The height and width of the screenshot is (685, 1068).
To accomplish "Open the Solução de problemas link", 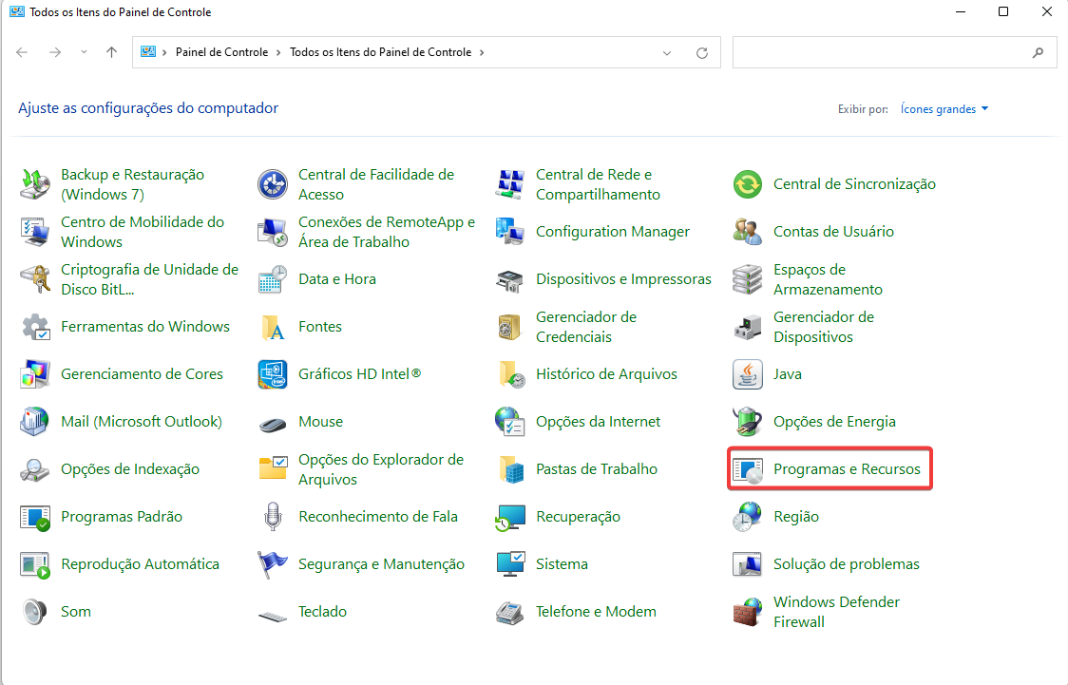I will (847, 564).
